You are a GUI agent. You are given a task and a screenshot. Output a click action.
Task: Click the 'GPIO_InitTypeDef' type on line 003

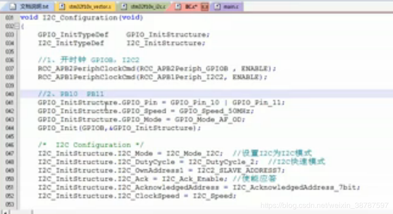click(x=73, y=34)
